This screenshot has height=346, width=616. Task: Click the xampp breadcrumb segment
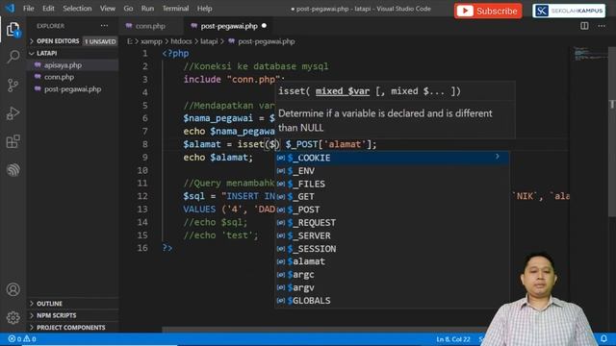pos(151,41)
